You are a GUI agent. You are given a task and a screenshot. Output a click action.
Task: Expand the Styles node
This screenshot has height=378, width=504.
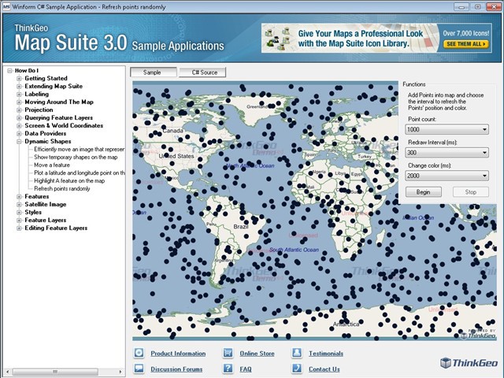[19, 212]
